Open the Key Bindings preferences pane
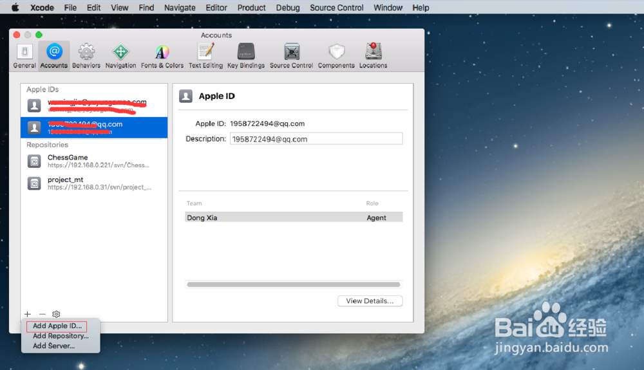The image size is (644, 370). 246,56
